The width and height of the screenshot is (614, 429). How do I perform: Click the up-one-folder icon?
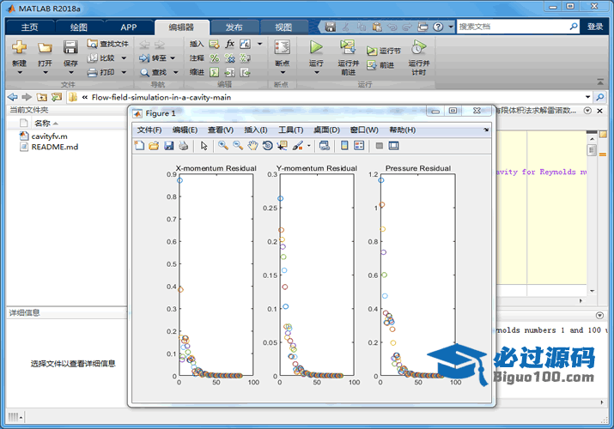42,97
